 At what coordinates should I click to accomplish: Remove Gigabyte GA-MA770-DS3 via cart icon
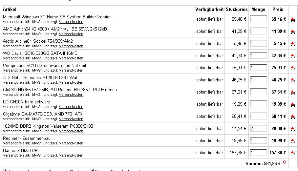point(293,117)
